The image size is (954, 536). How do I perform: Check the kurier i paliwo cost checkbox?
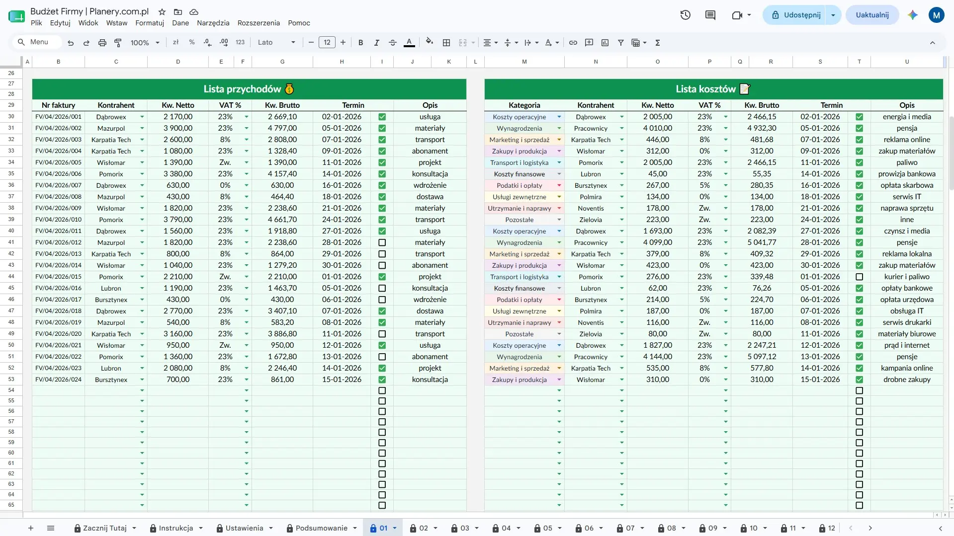pos(859,277)
